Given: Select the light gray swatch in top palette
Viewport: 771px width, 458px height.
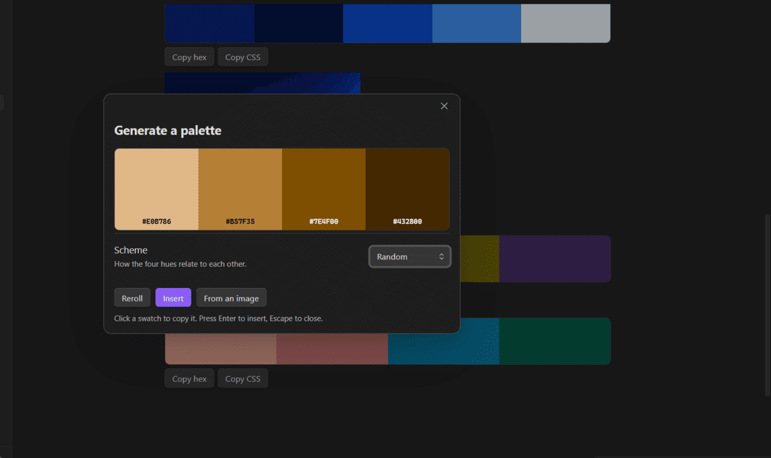Looking at the screenshot, I should pyautogui.click(x=565, y=23).
